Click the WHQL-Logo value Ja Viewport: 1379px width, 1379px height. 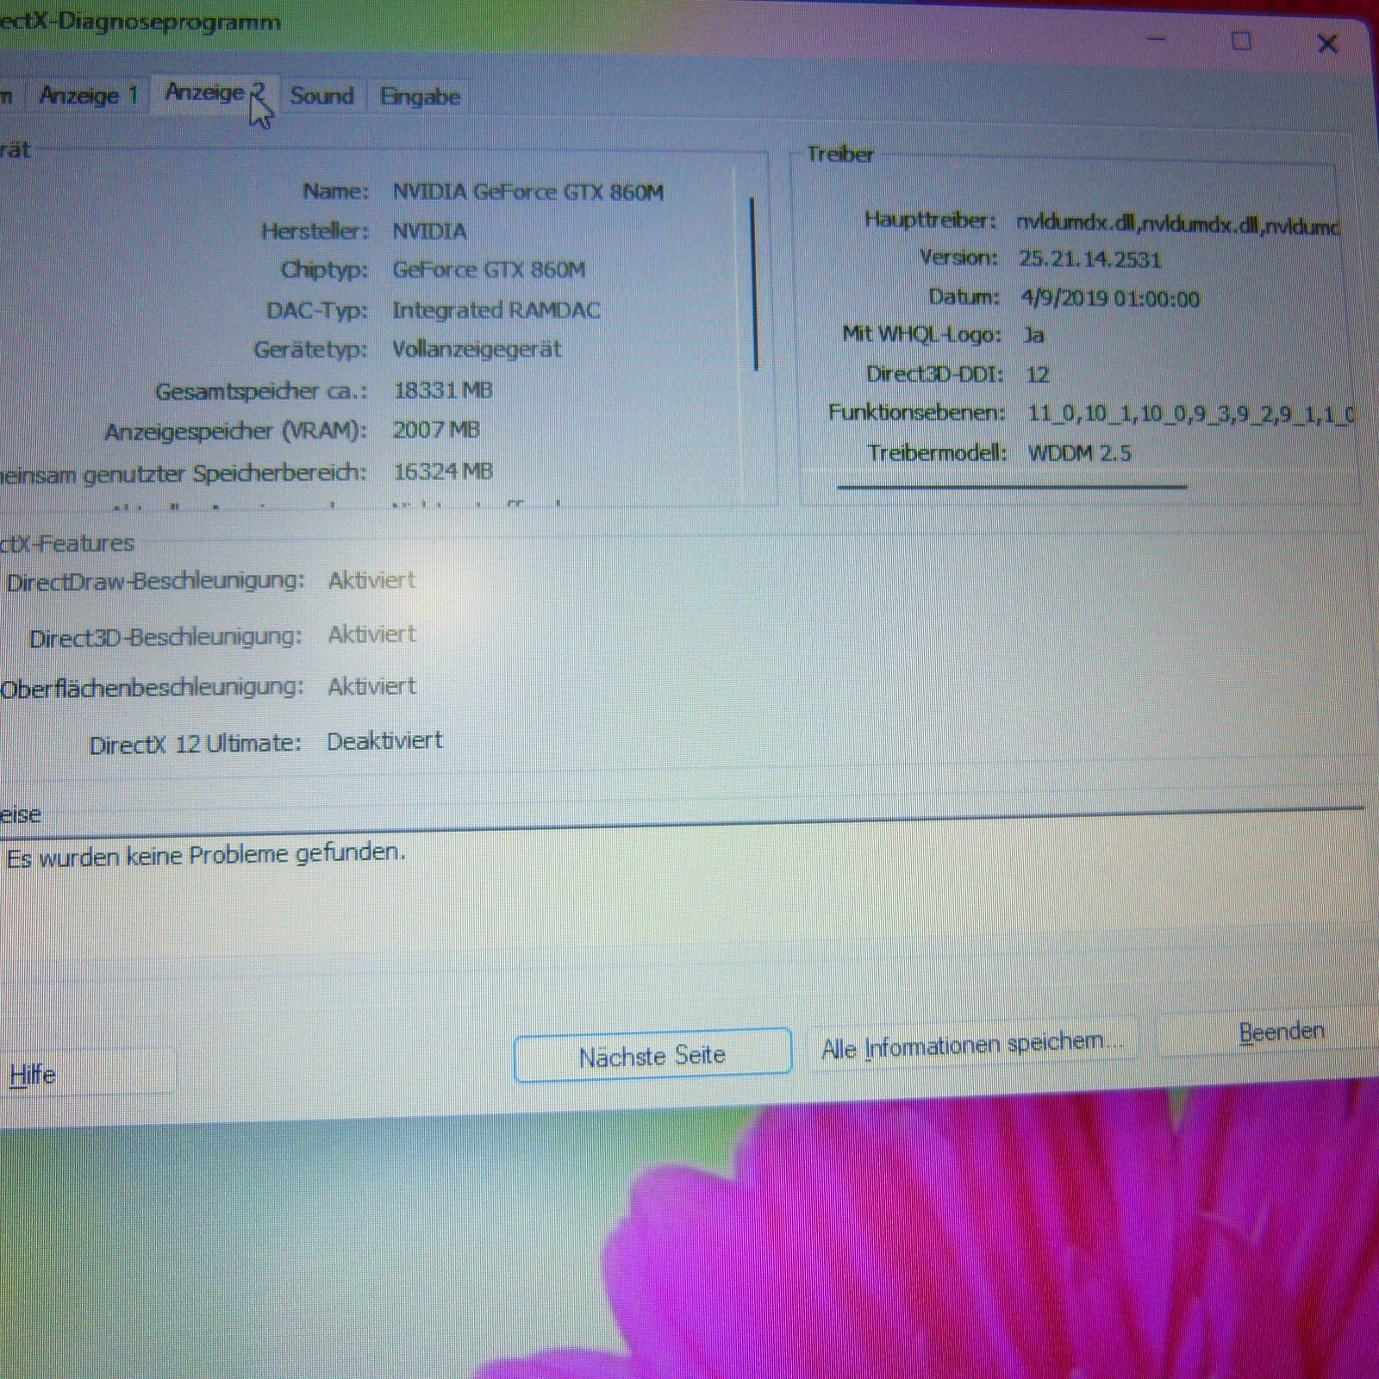1033,334
